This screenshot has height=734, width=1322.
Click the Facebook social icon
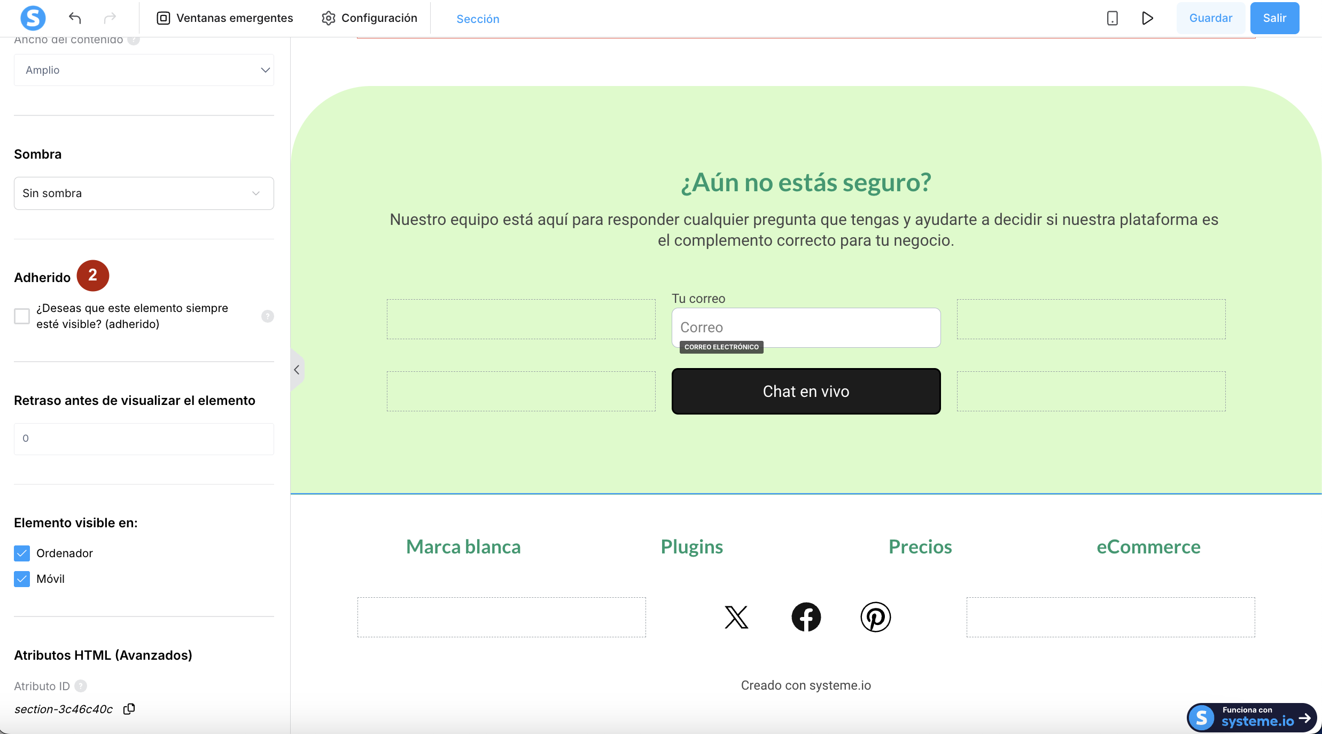click(x=806, y=617)
